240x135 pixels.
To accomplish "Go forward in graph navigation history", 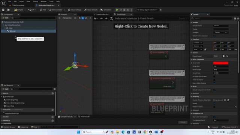I will [x=106, y=18].
